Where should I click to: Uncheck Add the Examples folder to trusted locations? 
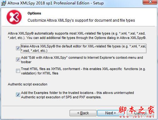point(18,95)
